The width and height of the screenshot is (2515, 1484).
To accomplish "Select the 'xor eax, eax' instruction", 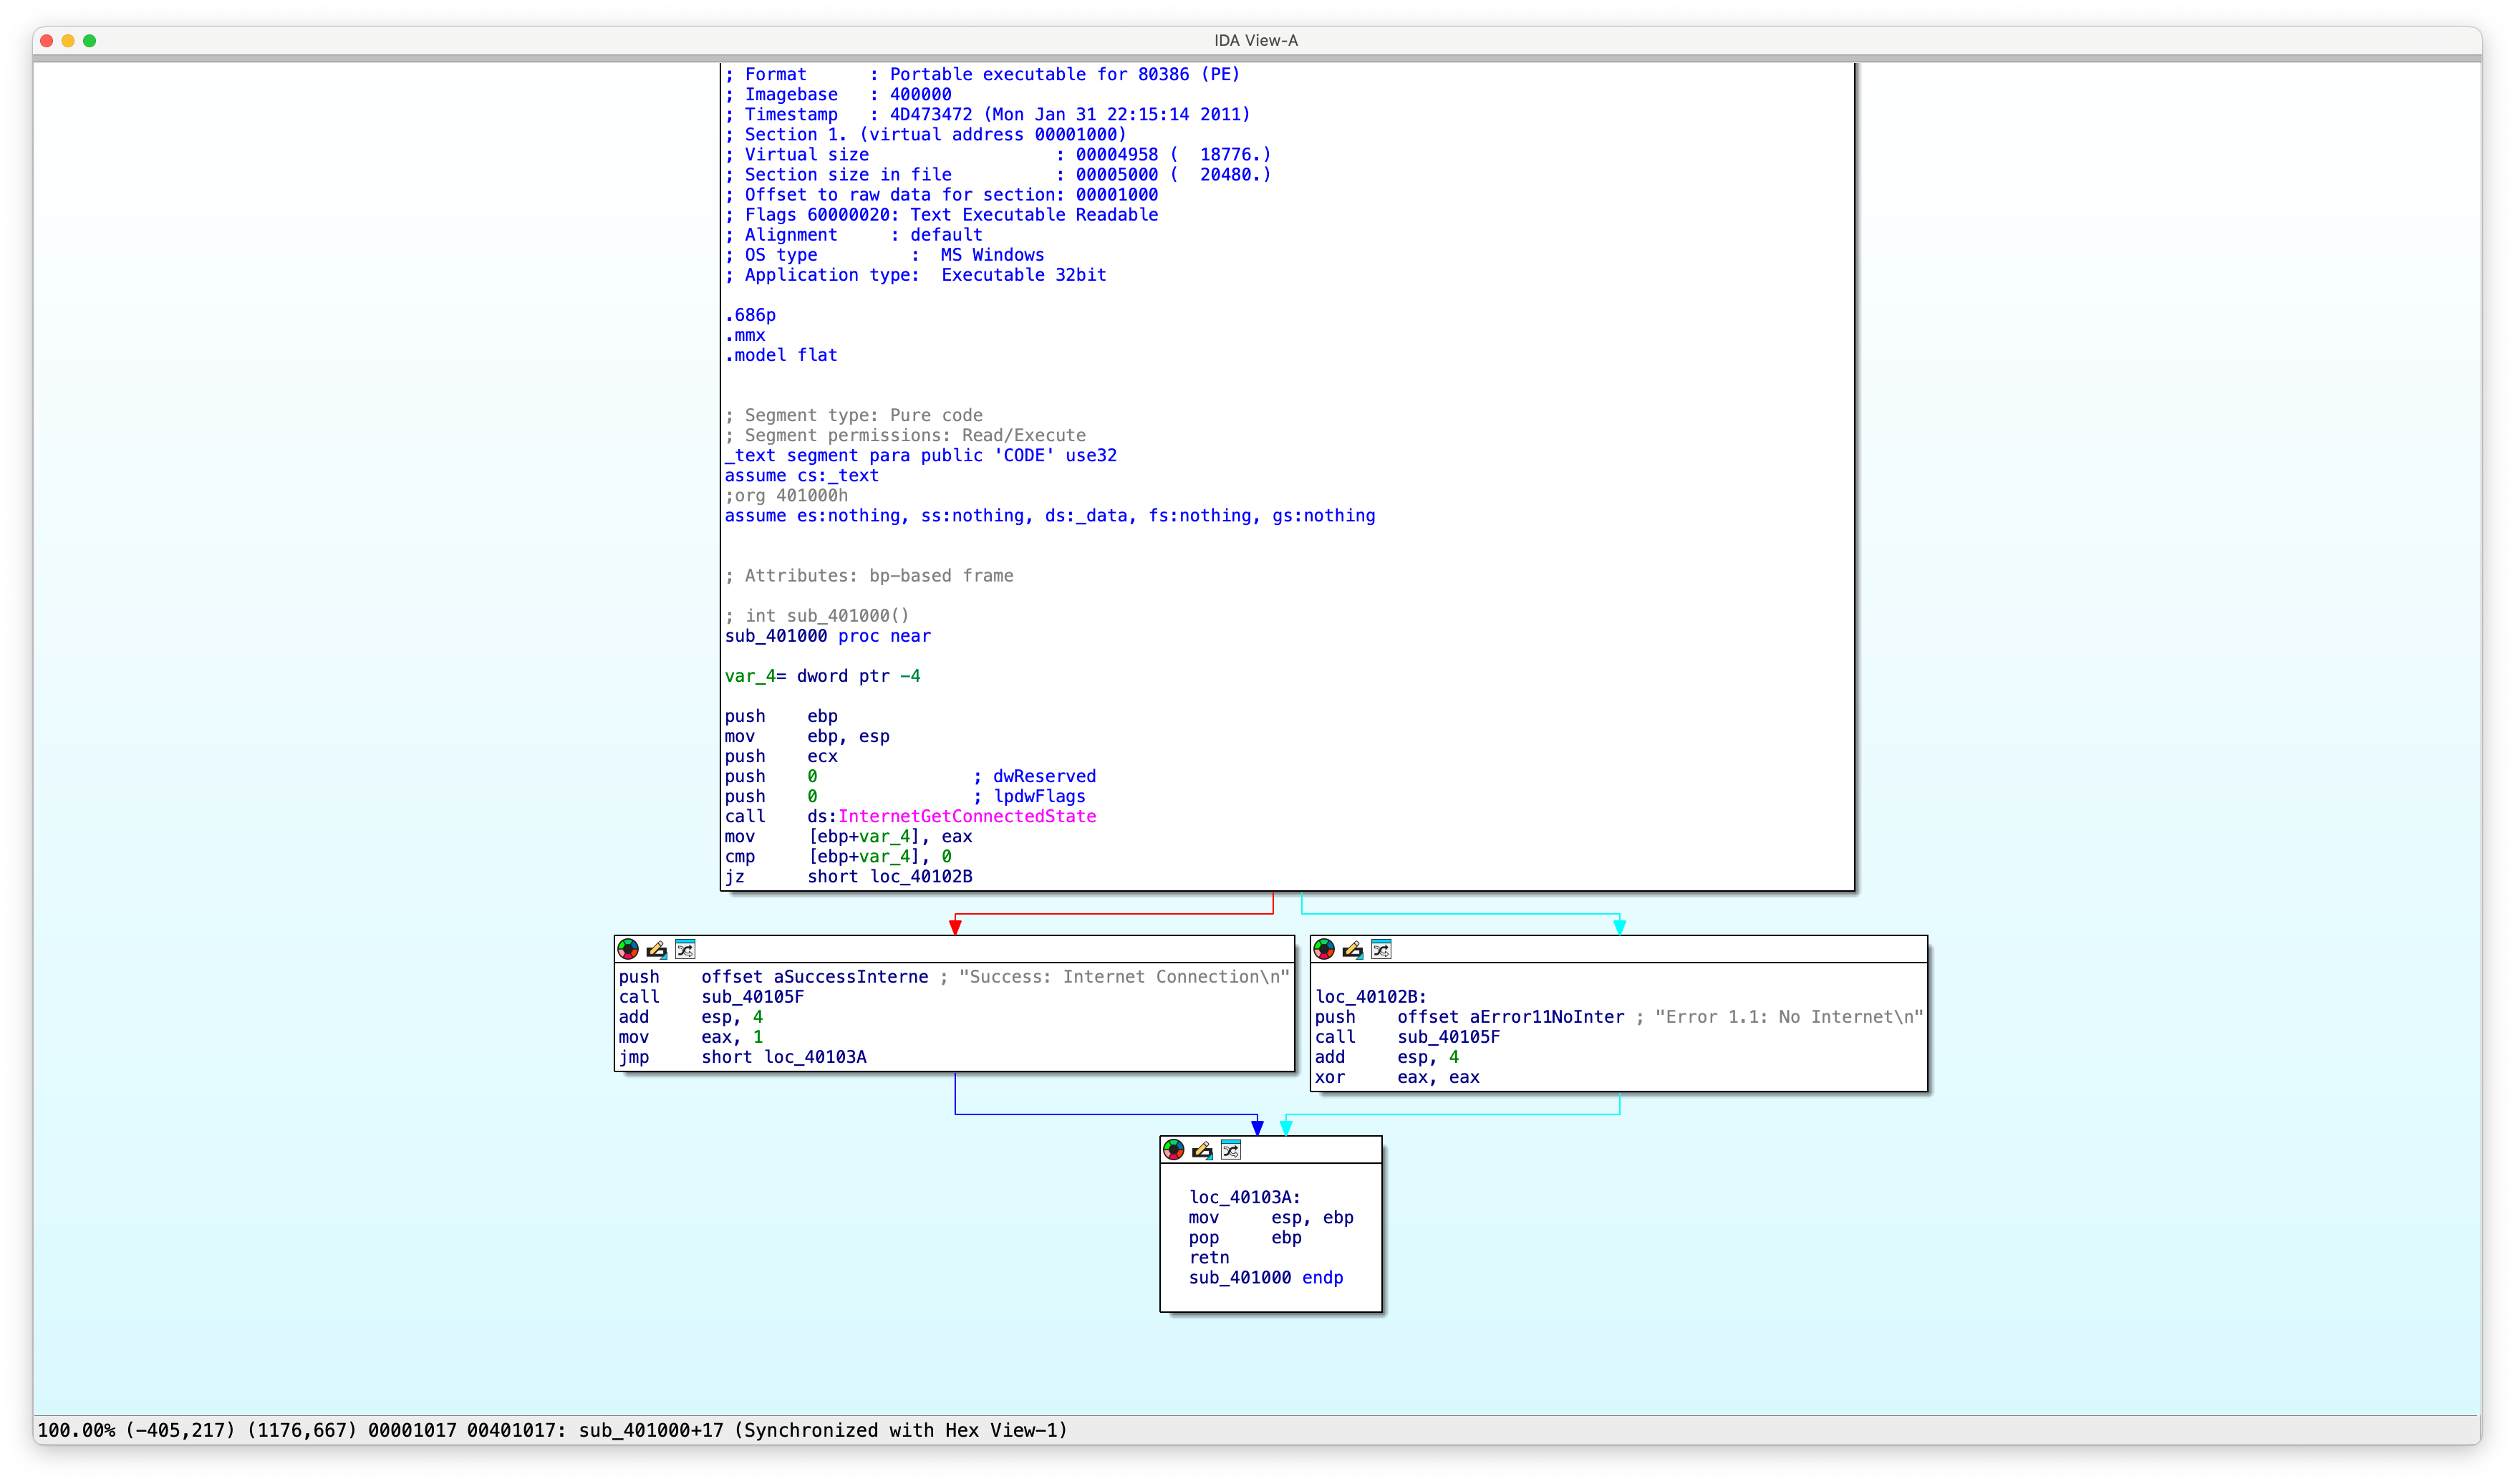I will click(1397, 1077).
